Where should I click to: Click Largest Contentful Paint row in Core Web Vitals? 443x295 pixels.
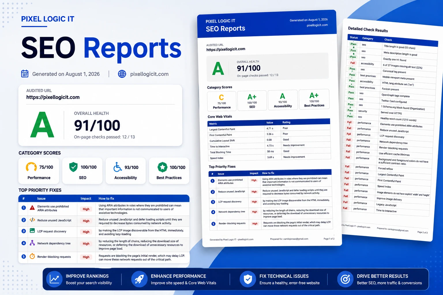[269, 128]
